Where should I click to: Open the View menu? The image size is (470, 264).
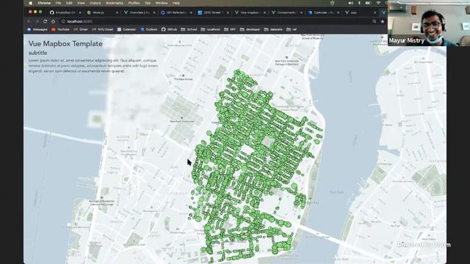(81, 3)
